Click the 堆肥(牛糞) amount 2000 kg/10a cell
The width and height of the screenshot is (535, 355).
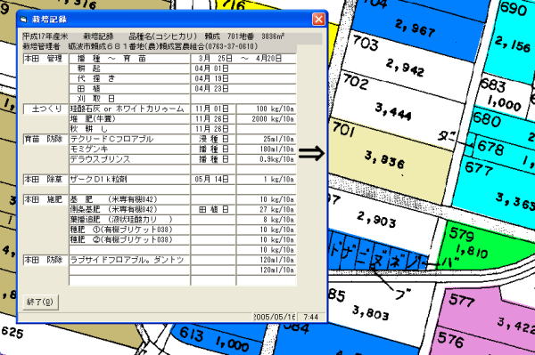[266, 119]
